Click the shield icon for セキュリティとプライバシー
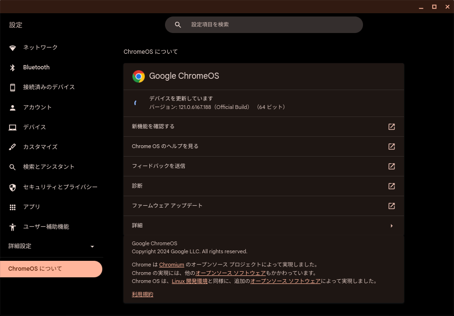The width and height of the screenshot is (454, 316). 12,188
